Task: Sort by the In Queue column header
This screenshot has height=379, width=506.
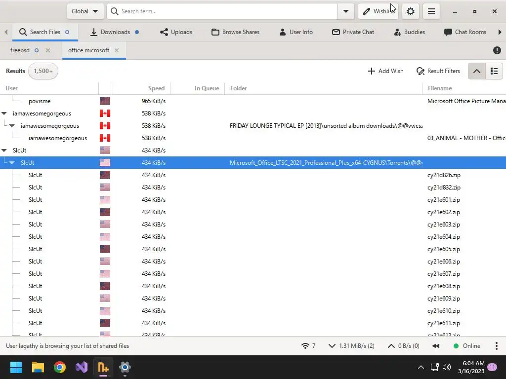Action: 198,88
